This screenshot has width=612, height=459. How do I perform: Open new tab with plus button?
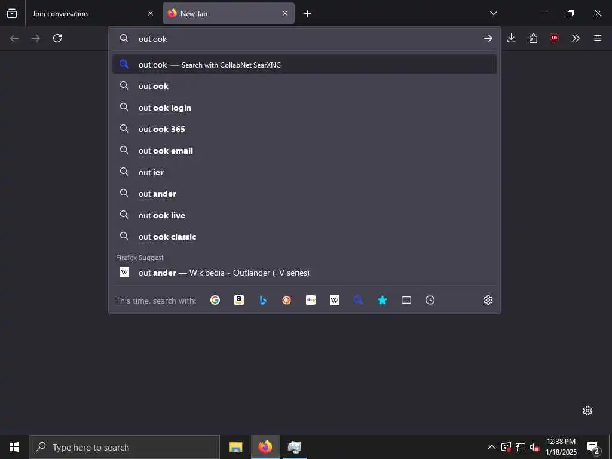(308, 14)
